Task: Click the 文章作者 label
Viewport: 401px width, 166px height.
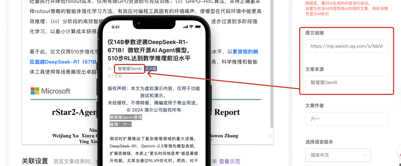Action: click(x=314, y=105)
